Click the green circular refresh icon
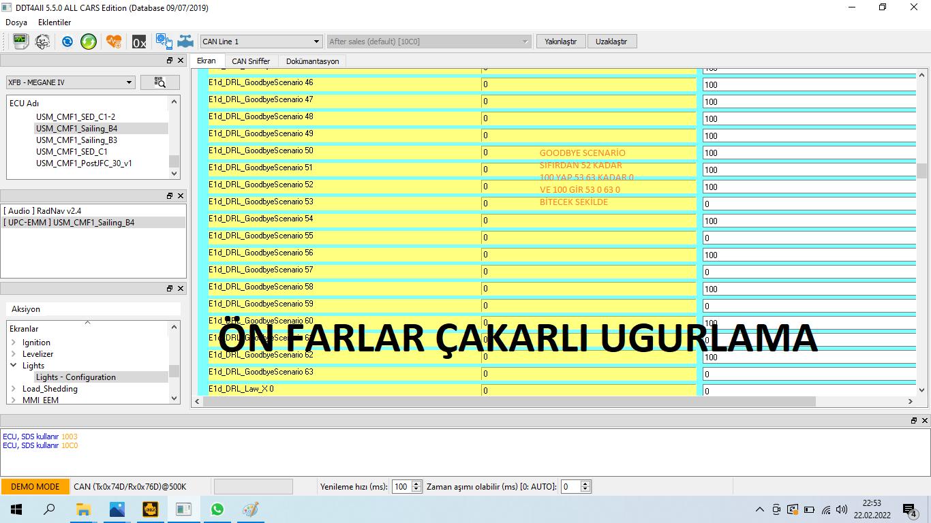 click(x=89, y=42)
